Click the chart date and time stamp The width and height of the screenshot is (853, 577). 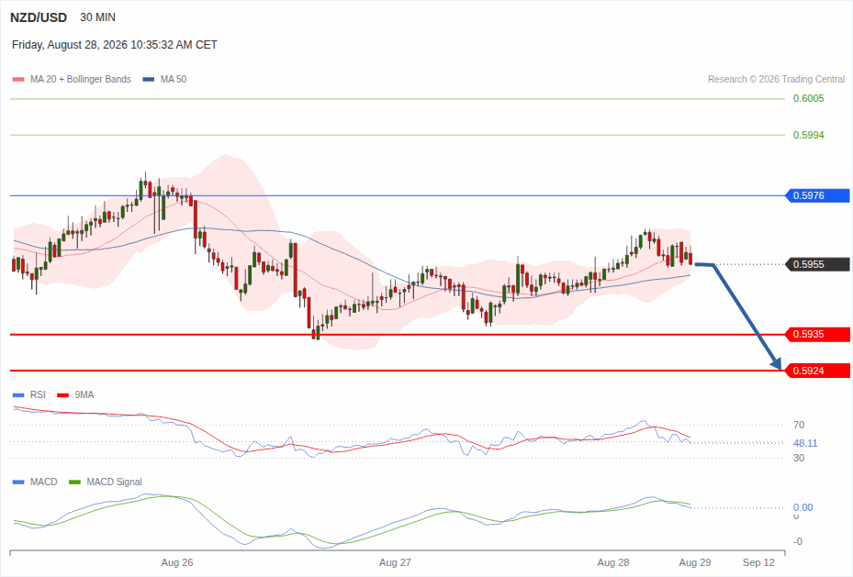pyautogui.click(x=115, y=45)
